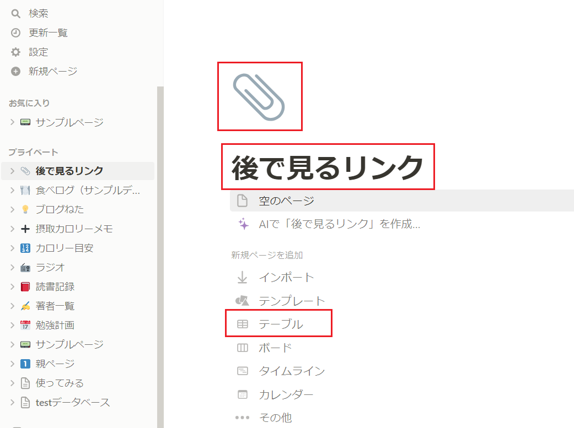Click the clock icon for 更新一覧
The height and width of the screenshot is (428, 574).
click(15, 33)
